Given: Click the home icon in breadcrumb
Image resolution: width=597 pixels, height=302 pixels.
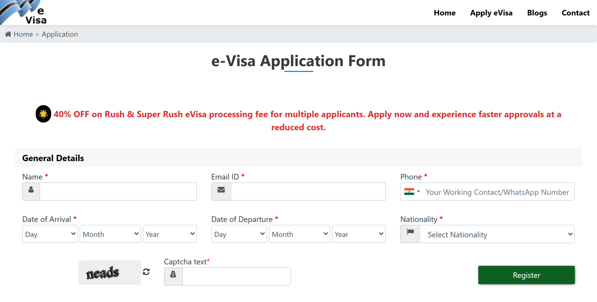Looking at the screenshot, I should click(x=8, y=34).
